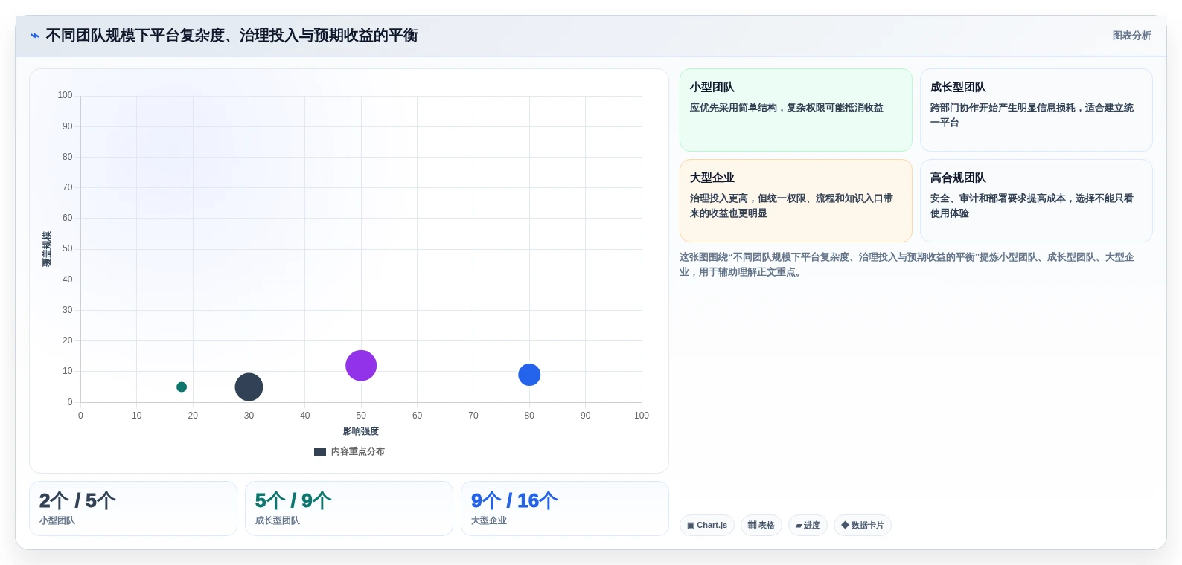Viewport: 1182px width, 565px height.
Task: Click the 进度 tag chip
Action: click(x=808, y=525)
